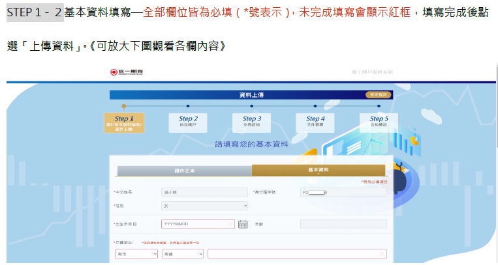Click the 中文姓名 name field

pyautogui.click(x=204, y=193)
